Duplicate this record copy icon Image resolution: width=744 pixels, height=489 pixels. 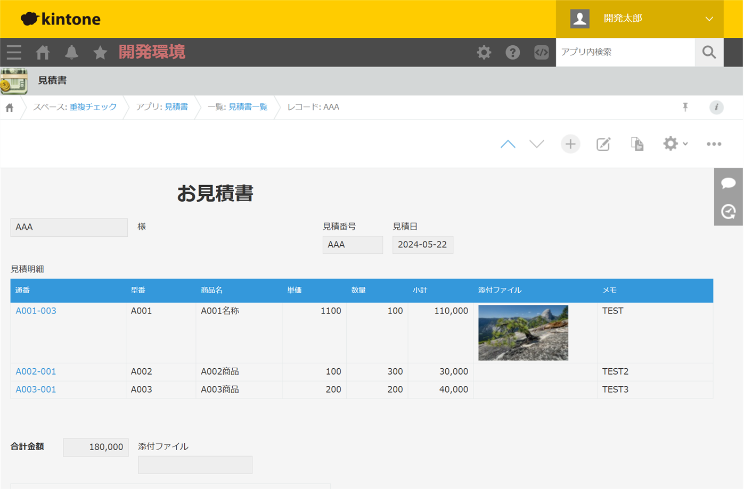[637, 144]
